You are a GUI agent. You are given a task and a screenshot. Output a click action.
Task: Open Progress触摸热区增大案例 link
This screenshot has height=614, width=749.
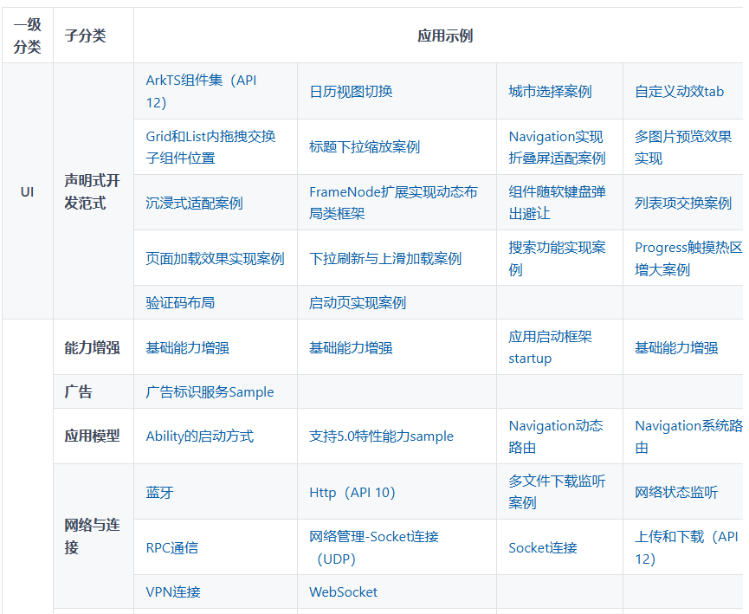[688, 258]
